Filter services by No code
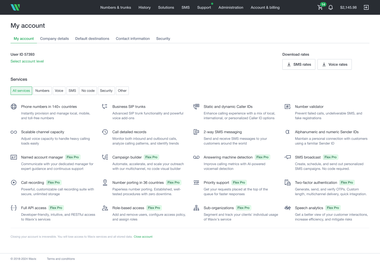 click(x=88, y=91)
